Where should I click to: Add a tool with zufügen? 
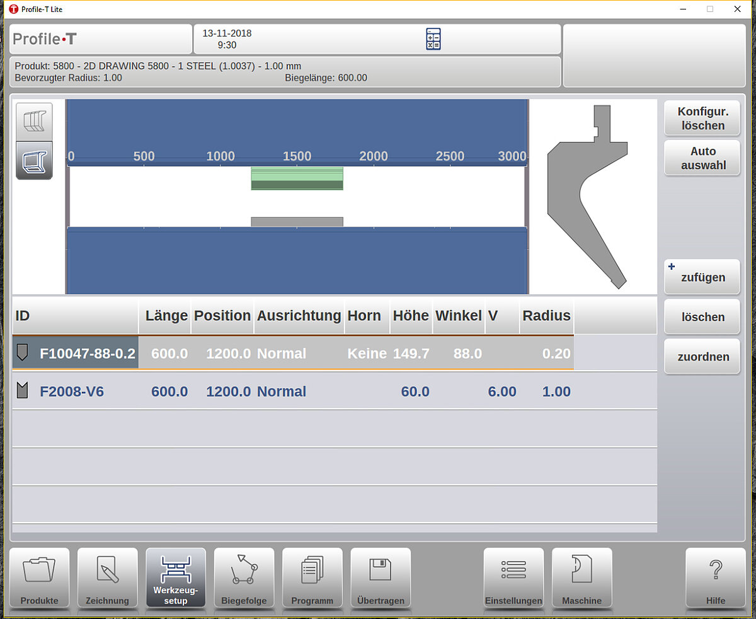[702, 277]
